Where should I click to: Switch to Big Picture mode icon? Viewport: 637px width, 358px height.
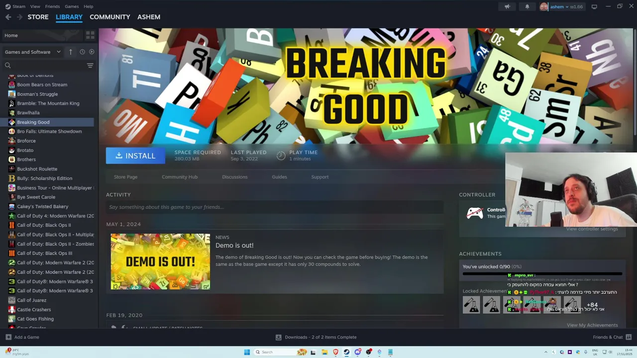594,6
